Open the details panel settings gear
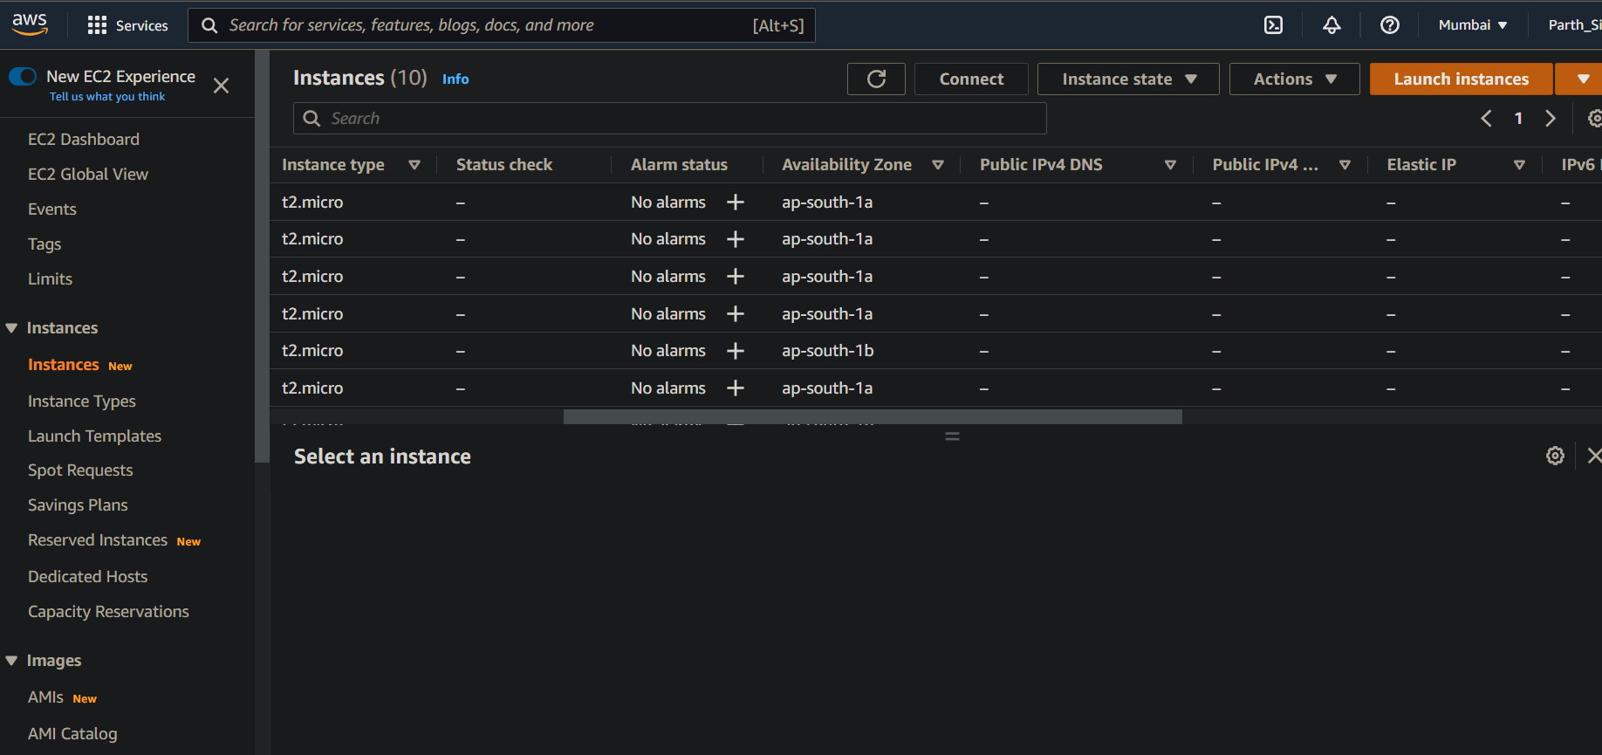The height and width of the screenshot is (755, 1602). [1555, 456]
